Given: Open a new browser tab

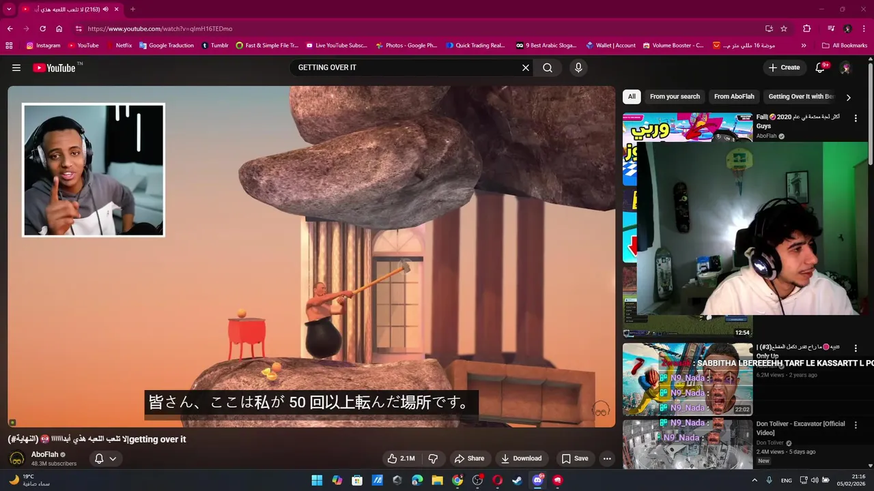Looking at the screenshot, I should [132, 10].
